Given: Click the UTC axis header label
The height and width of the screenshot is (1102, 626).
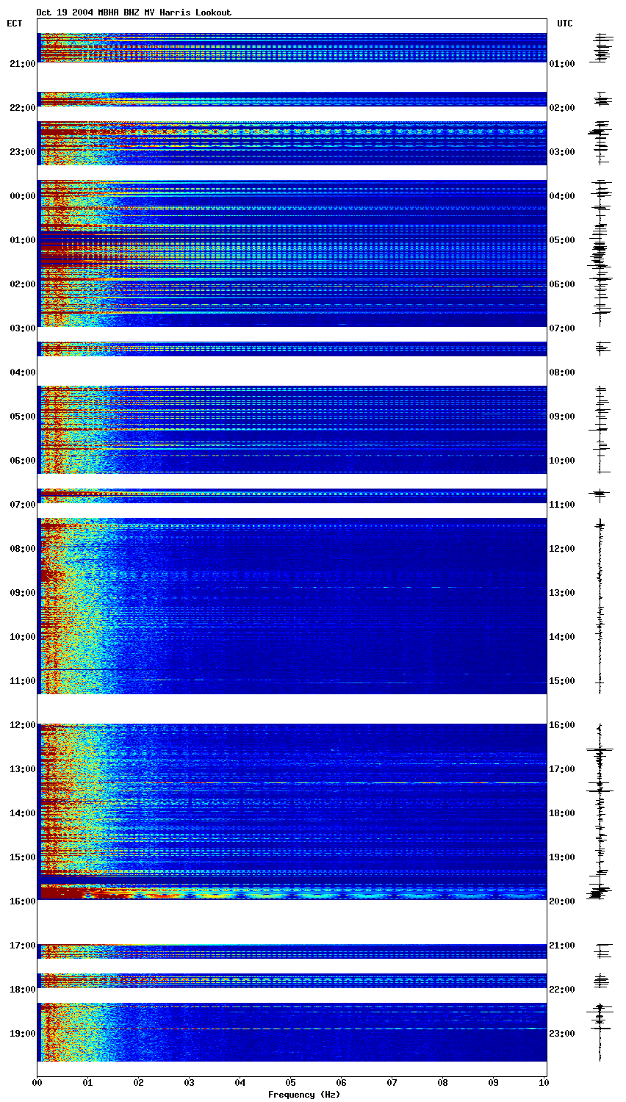Looking at the screenshot, I should click(x=564, y=24).
